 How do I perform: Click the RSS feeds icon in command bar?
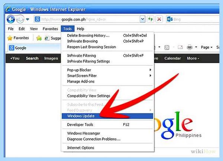tap(167, 47)
